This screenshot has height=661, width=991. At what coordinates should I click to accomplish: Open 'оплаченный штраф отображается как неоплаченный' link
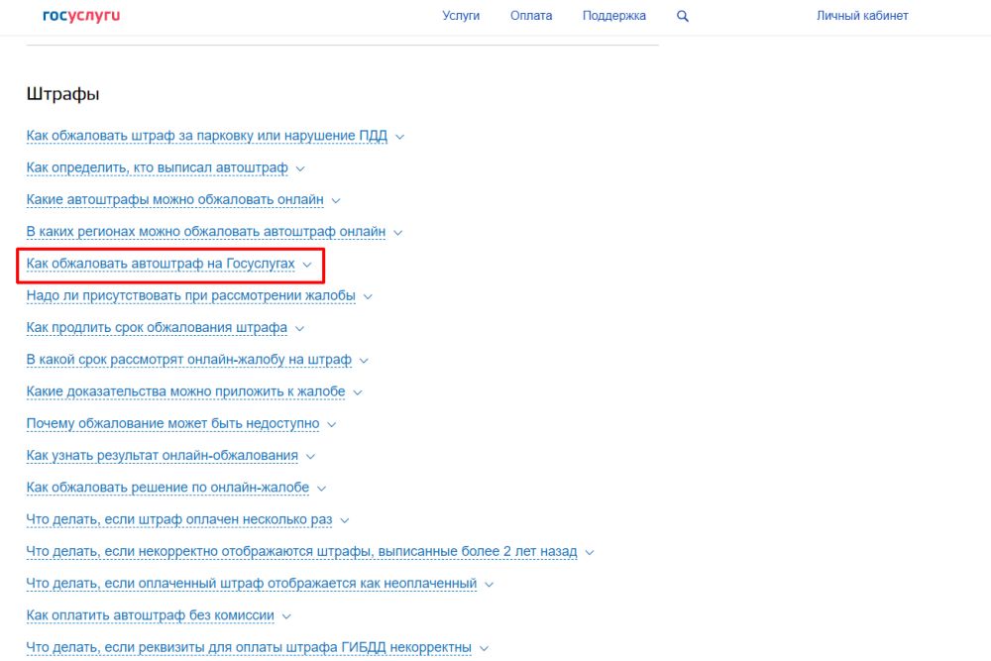pos(252,584)
